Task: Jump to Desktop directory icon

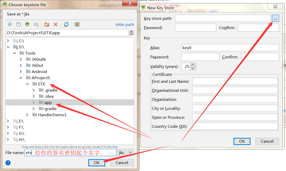Action: [19, 24]
